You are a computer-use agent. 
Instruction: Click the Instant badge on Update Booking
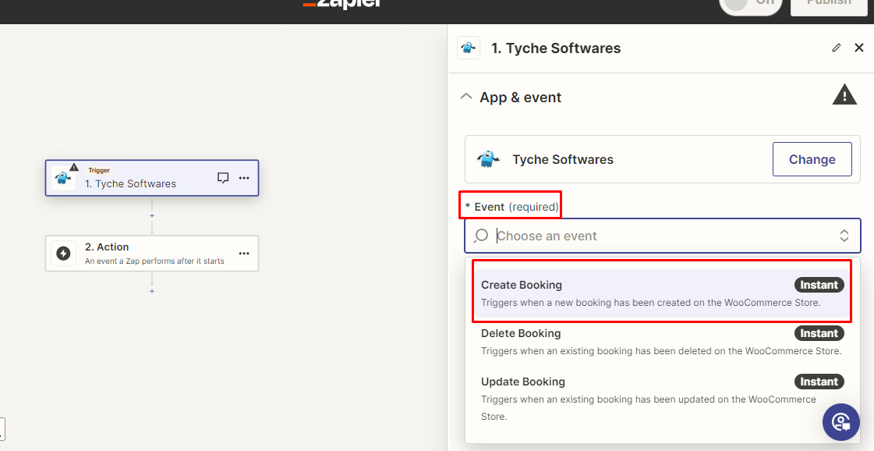pos(819,382)
